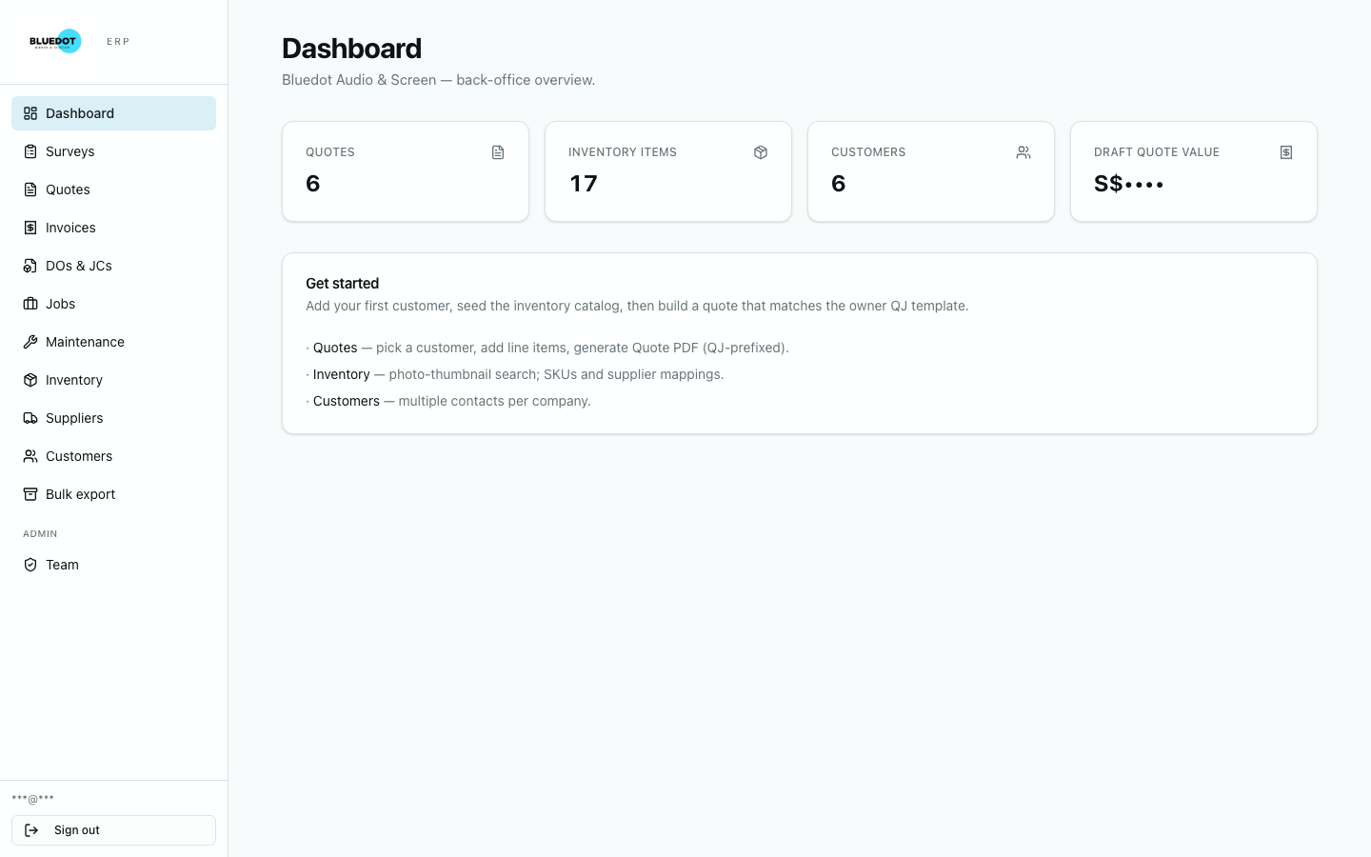The image size is (1371, 857).
Task: Click the Quotes document icon in sidebar
Action: [30, 189]
